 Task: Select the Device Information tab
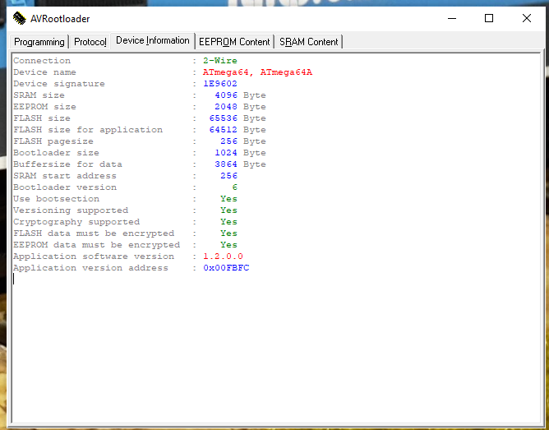click(x=153, y=40)
